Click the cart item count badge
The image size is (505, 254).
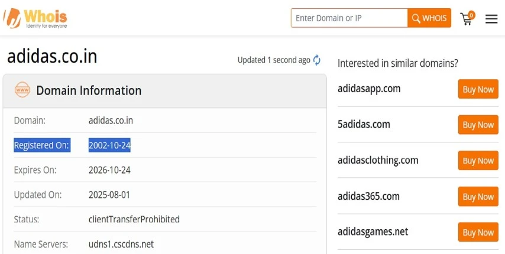click(471, 15)
